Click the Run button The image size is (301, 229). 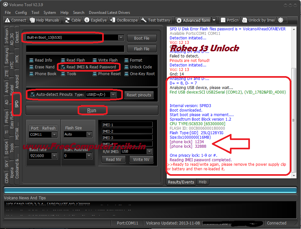[x=92, y=110]
